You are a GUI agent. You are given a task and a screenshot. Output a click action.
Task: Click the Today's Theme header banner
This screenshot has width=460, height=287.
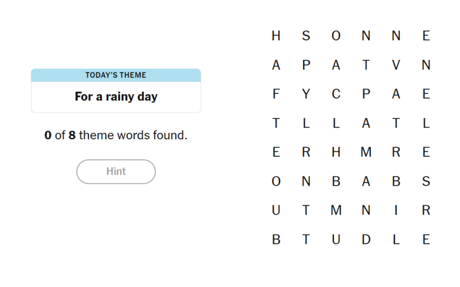pyautogui.click(x=116, y=75)
